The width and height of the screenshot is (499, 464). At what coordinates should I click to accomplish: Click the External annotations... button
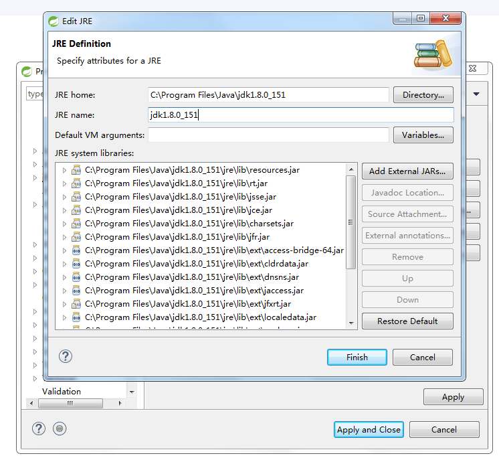tap(407, 235)
